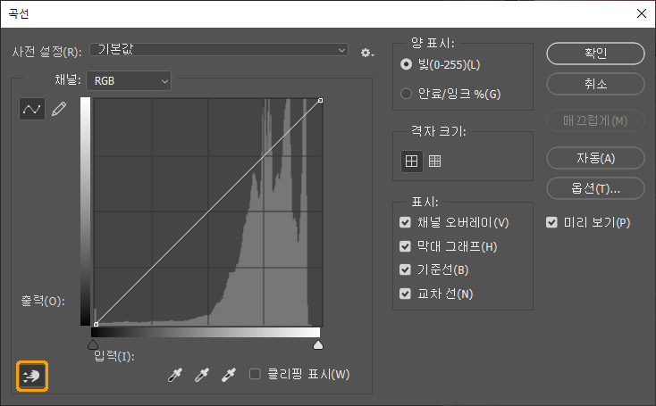Close the 곡선 dialog window
This screenshot has height=406, width=656.
(642, 13)
